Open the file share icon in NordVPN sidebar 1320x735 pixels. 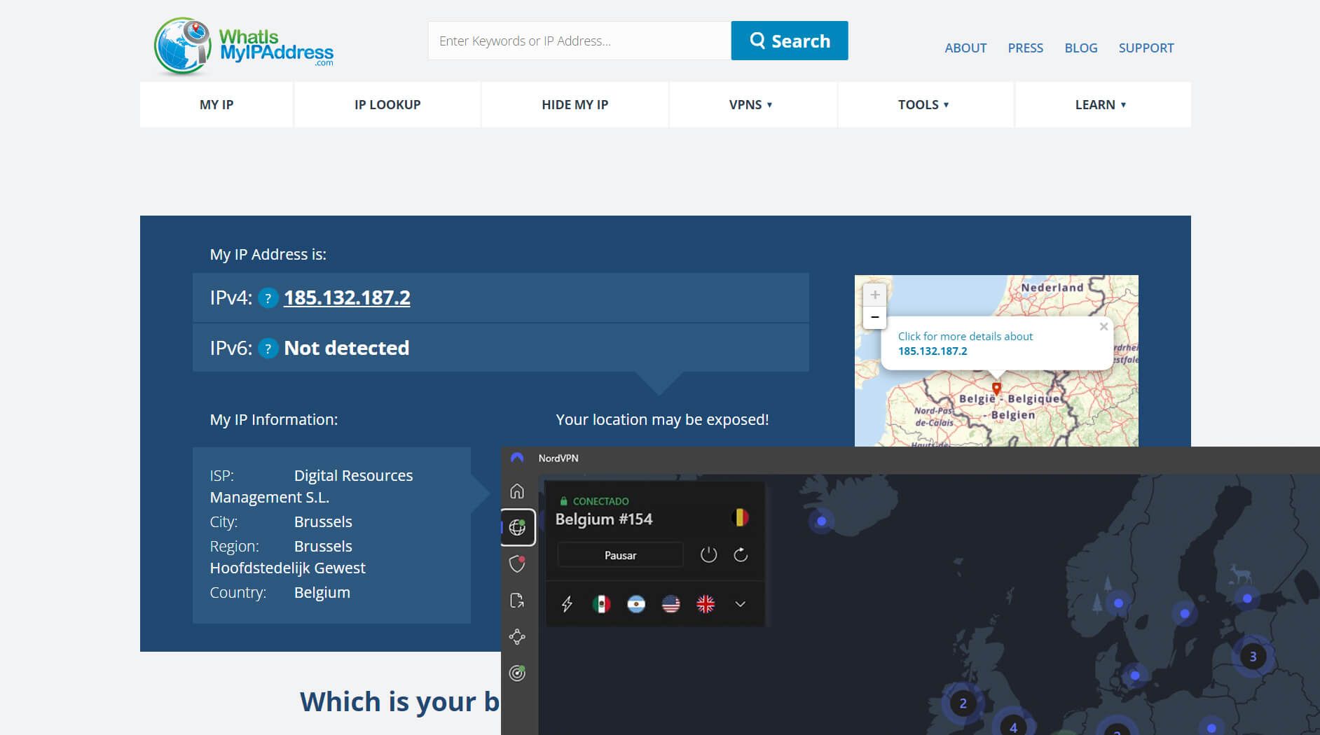click(517, 601)
